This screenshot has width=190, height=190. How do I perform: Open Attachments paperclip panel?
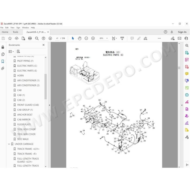tap(3, 68)
